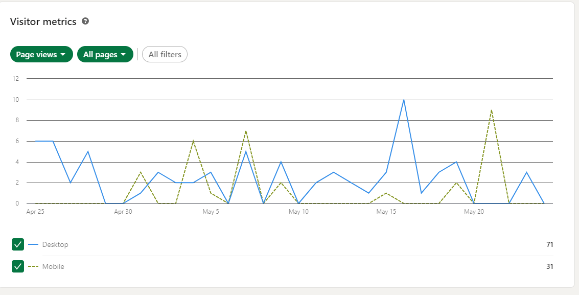The width and height of the screenshot is (579, 295).
Task: Click the All filters button
Action: (165, 54)
